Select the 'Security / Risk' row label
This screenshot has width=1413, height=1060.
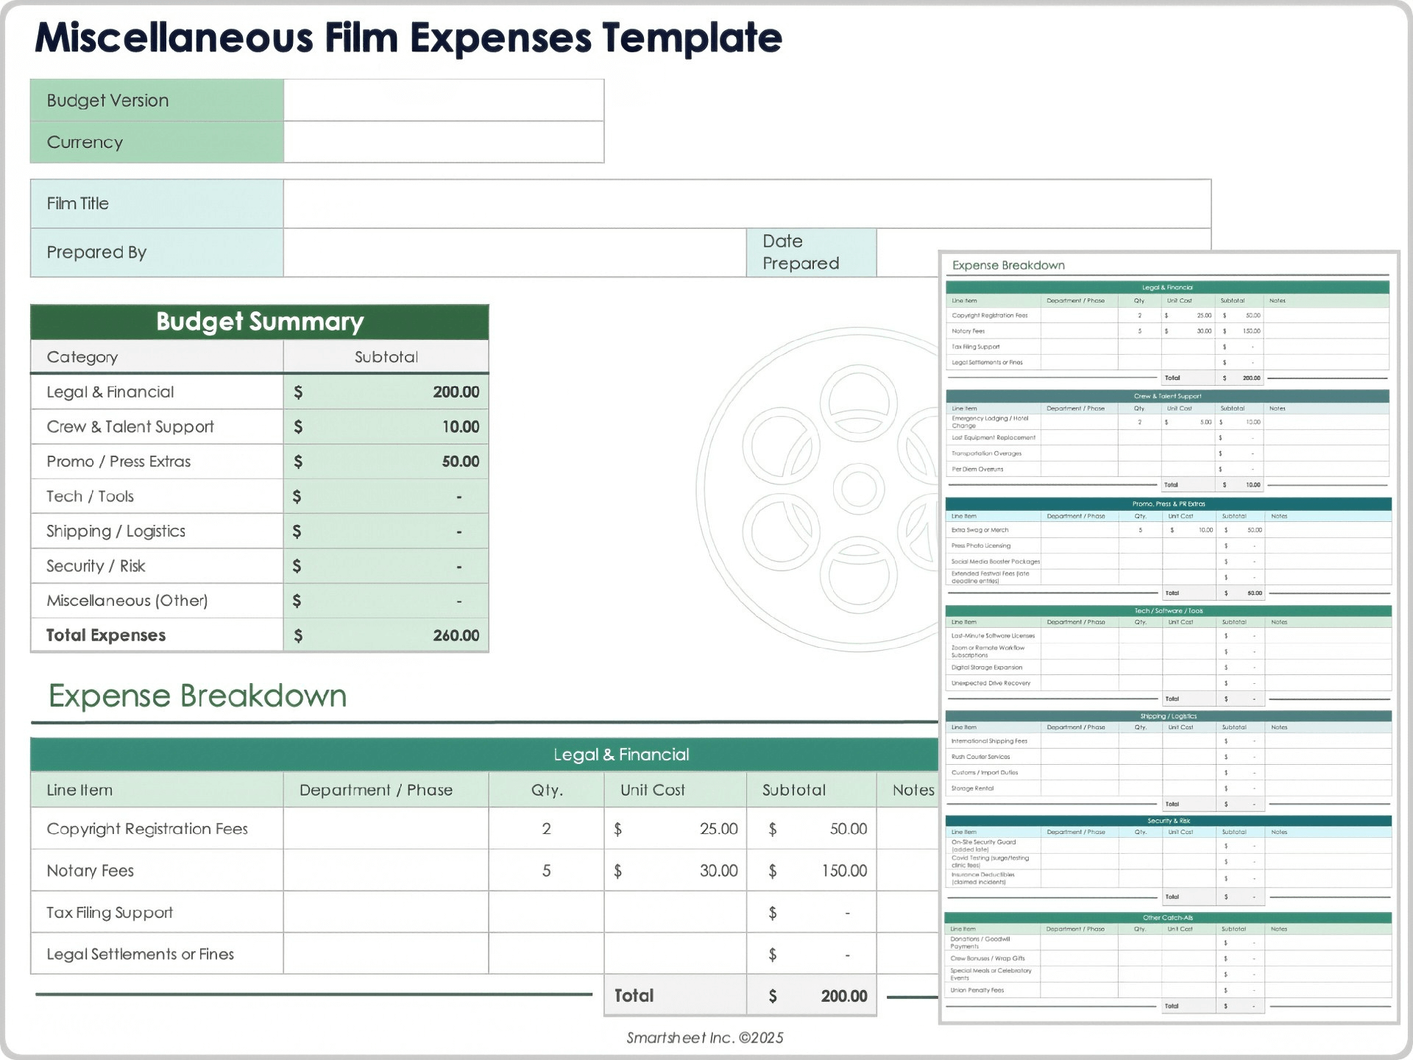[96, 566]
